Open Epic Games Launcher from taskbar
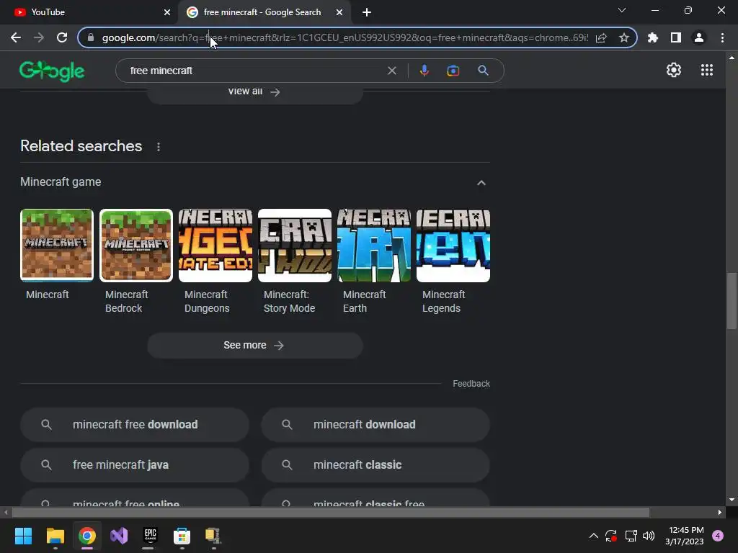738x553 pixels. (150, 536)
